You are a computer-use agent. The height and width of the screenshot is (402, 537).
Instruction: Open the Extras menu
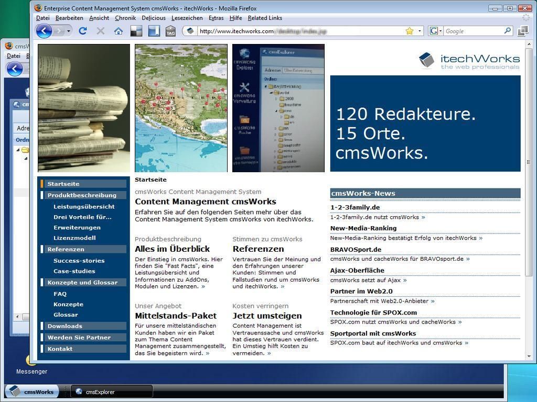pyautogui.click(x=216, y=18)
